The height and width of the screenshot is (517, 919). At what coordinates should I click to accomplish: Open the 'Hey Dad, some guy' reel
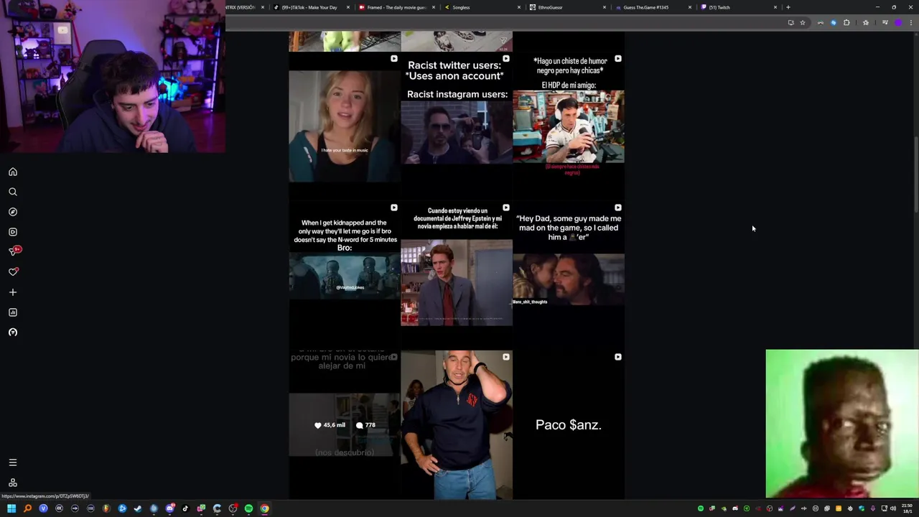click(x=569, y=276)
